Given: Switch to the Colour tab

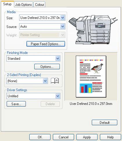Looking at the screenshot, I should [40, 5].
